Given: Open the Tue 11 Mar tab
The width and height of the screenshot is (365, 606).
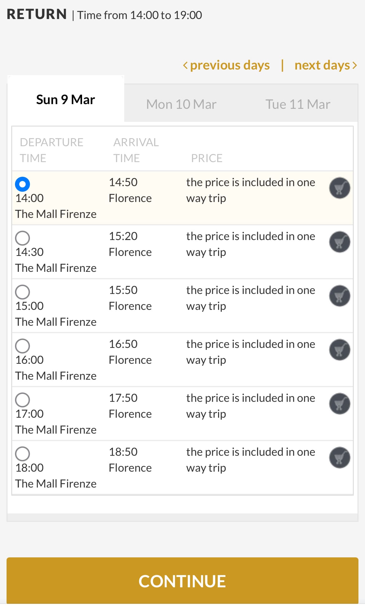Looking at the screenshot, I should (298, 104).
